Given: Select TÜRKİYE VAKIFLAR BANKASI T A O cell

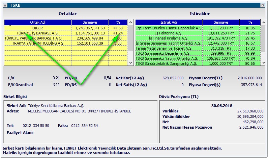Looking at the screenshot, I should tap(38, 38).
